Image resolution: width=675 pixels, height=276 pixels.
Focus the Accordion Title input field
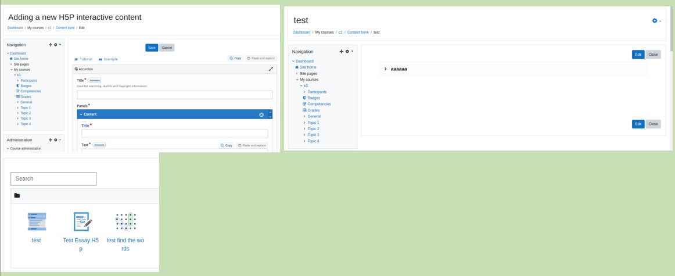(174, 95)
